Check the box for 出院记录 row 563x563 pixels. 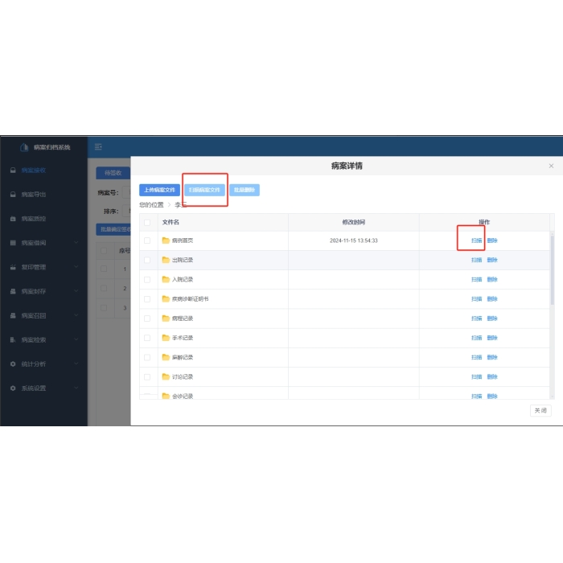click(147, 260)
